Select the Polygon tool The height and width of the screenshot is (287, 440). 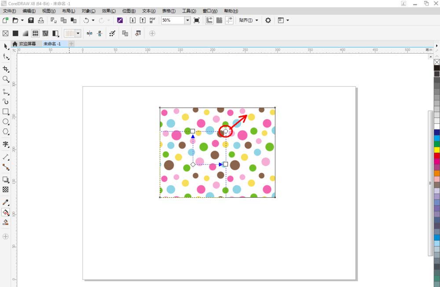tap(6, 132)
